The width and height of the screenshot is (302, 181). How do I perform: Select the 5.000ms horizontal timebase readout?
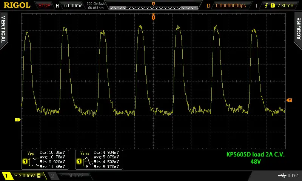[x=73, y=6]
